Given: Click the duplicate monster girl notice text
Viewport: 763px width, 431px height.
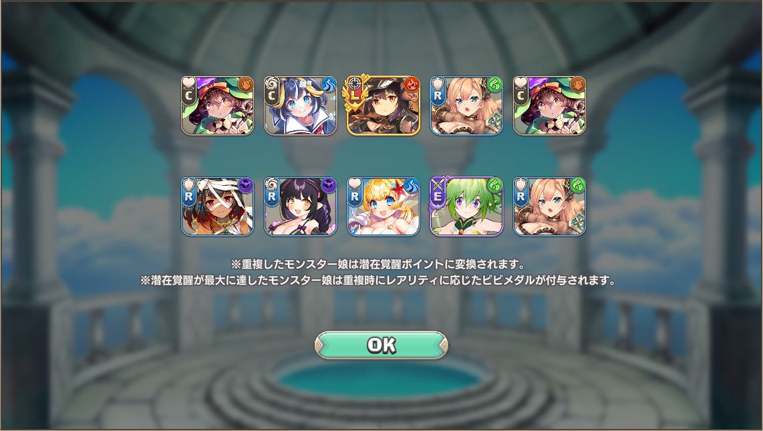Looking at the screenshot, I should pos(378,264).
